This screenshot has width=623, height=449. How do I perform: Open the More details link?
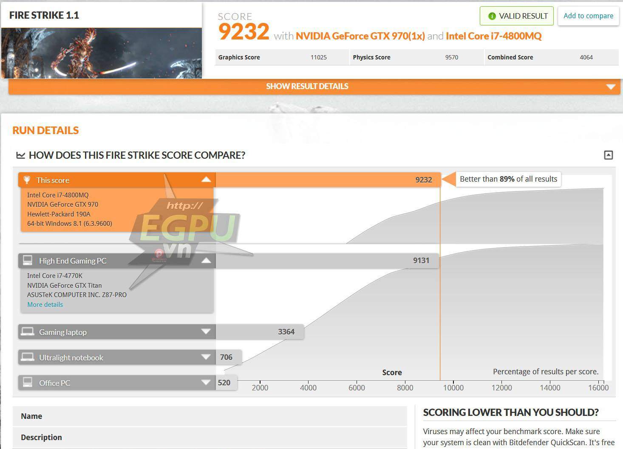click(45, 304)
